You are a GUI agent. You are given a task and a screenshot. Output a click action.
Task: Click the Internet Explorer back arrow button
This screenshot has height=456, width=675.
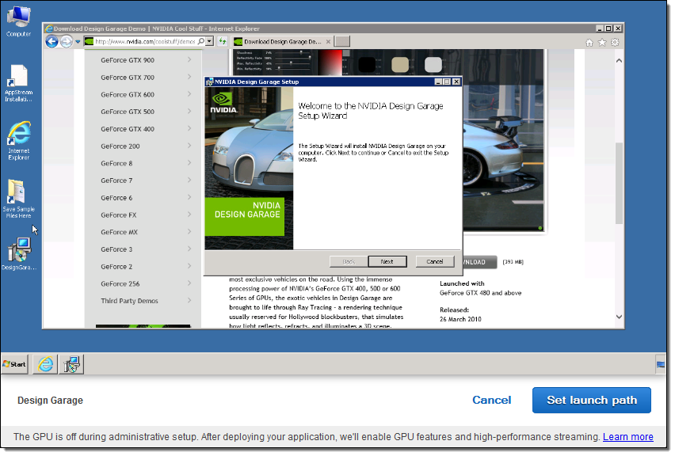(52, 41)
